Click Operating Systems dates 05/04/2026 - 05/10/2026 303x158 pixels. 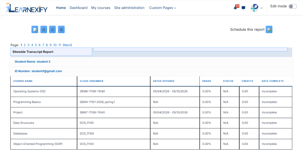point(170,92)
